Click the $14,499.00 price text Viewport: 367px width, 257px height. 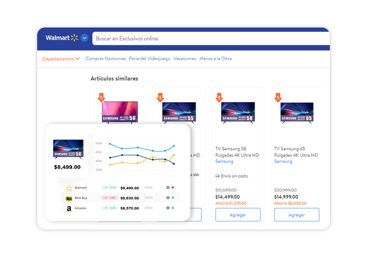(x=228, y=197)
